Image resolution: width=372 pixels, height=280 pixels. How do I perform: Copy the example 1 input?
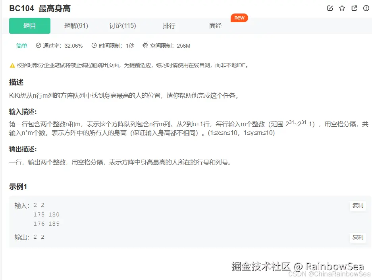coord(358,206)
